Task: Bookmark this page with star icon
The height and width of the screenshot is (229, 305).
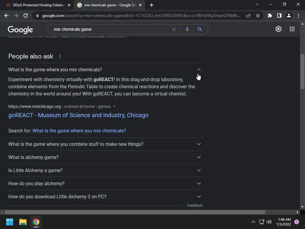Action: click(x=258, y=16)
